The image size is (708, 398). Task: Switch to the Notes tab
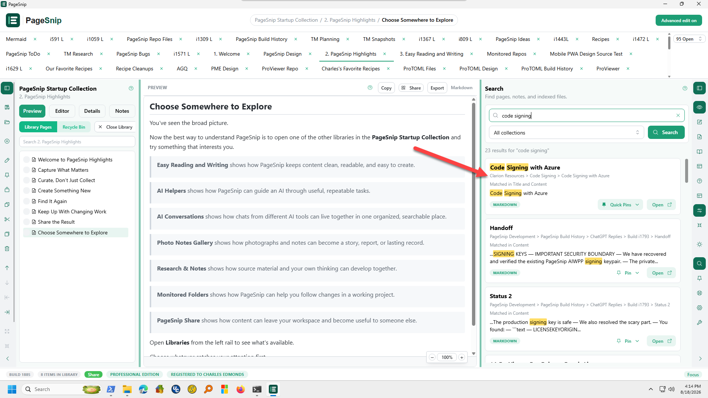coord(122,111)
